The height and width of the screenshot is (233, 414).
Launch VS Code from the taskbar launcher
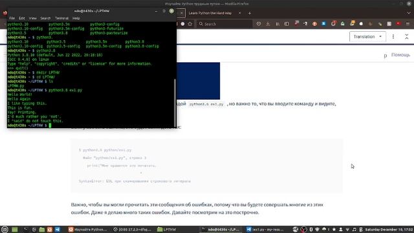[x=58, y=229]
